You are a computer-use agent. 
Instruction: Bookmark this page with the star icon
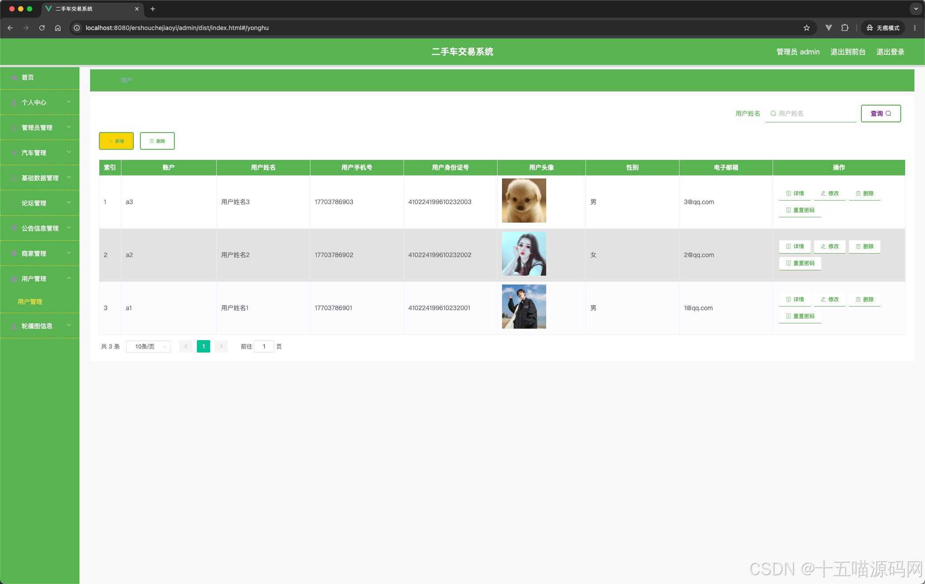[807, 28]
